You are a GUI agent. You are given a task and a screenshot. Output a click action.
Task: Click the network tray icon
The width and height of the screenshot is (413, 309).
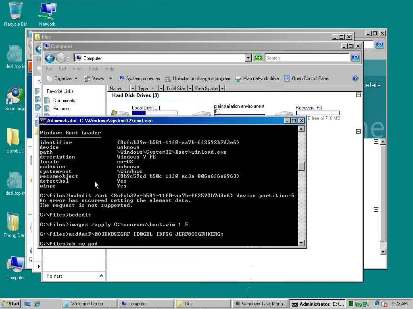pyautogui.click(x=377, y=304)
